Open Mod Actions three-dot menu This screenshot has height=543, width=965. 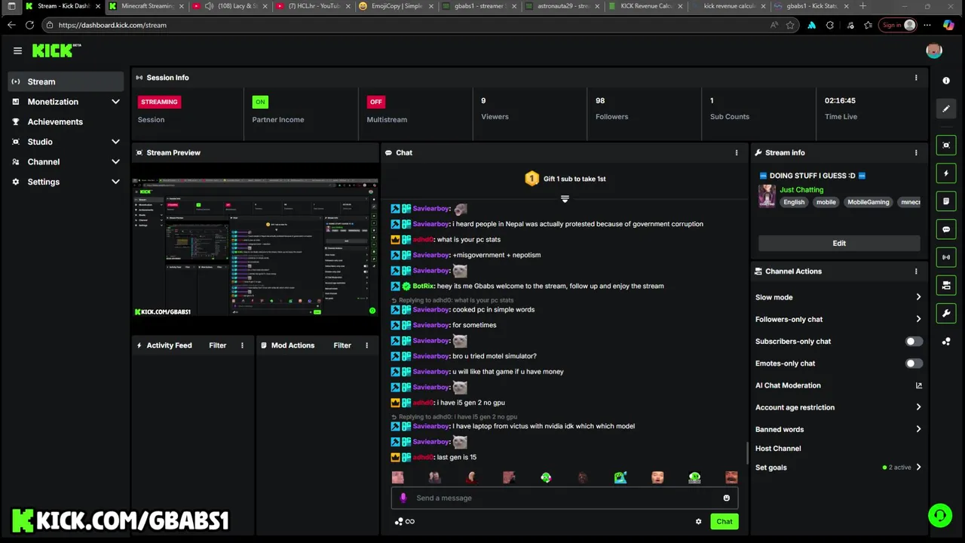click(x=366, y=345)
